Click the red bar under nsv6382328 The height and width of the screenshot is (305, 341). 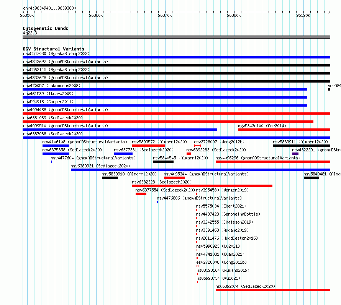click(202, 186)
